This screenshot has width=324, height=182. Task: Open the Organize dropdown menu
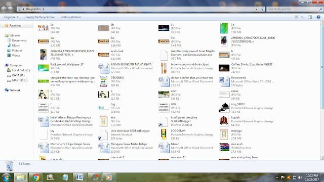[x=11, y=17]
